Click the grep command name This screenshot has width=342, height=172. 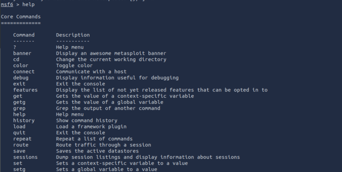coord(19,108)
